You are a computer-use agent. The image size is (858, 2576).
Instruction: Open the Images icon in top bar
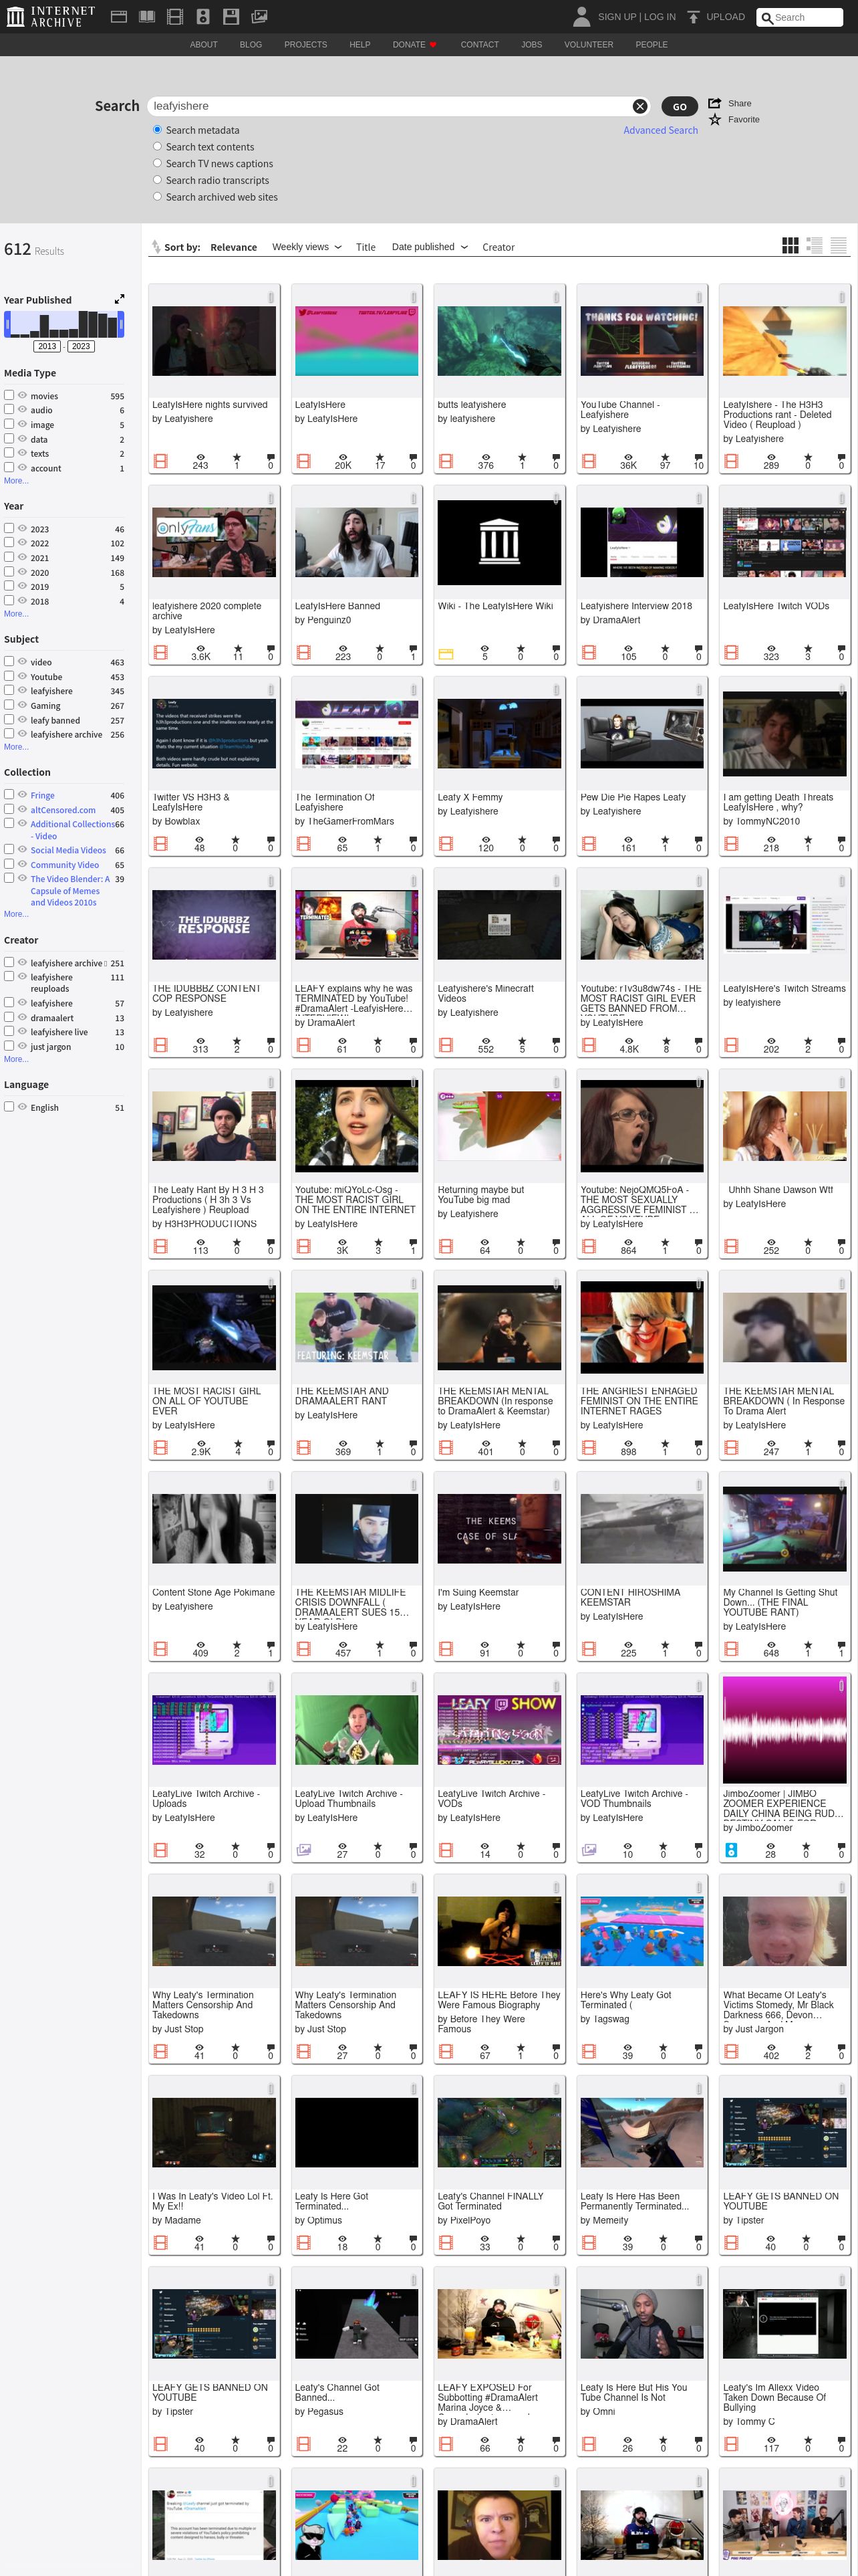click(x=259, y=17)
